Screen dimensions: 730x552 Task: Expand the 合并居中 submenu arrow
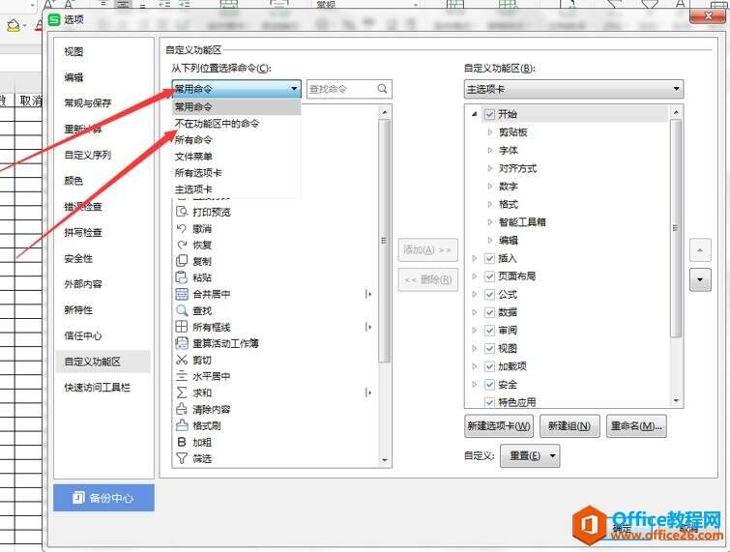(368, 294)
